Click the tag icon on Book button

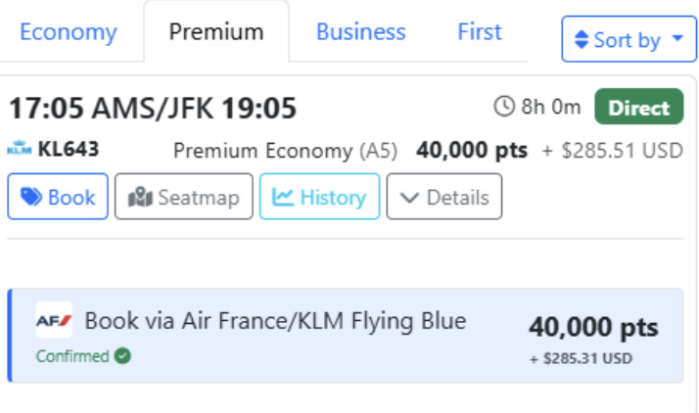tap(31, 197)
